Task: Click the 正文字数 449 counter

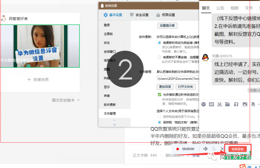Action: tap(145, 155)
